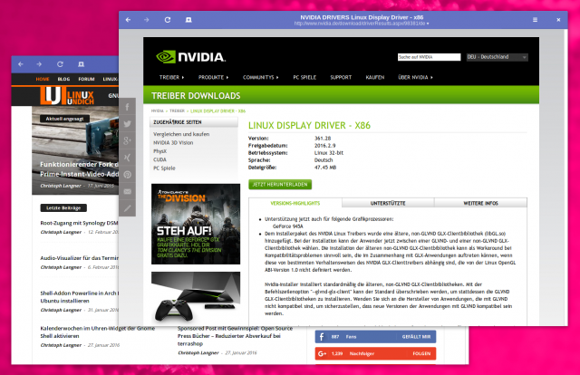
Task: Click the icon right of reload in Linux und Ich window
Action: click(x=81, y=64)
